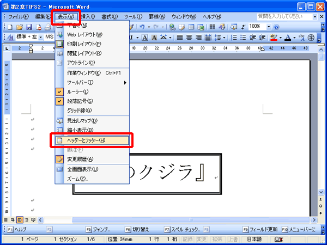The width and height of the screenshot is (327, 245).
Task: Click the Insert Table icon
Action: pos(191,27)
